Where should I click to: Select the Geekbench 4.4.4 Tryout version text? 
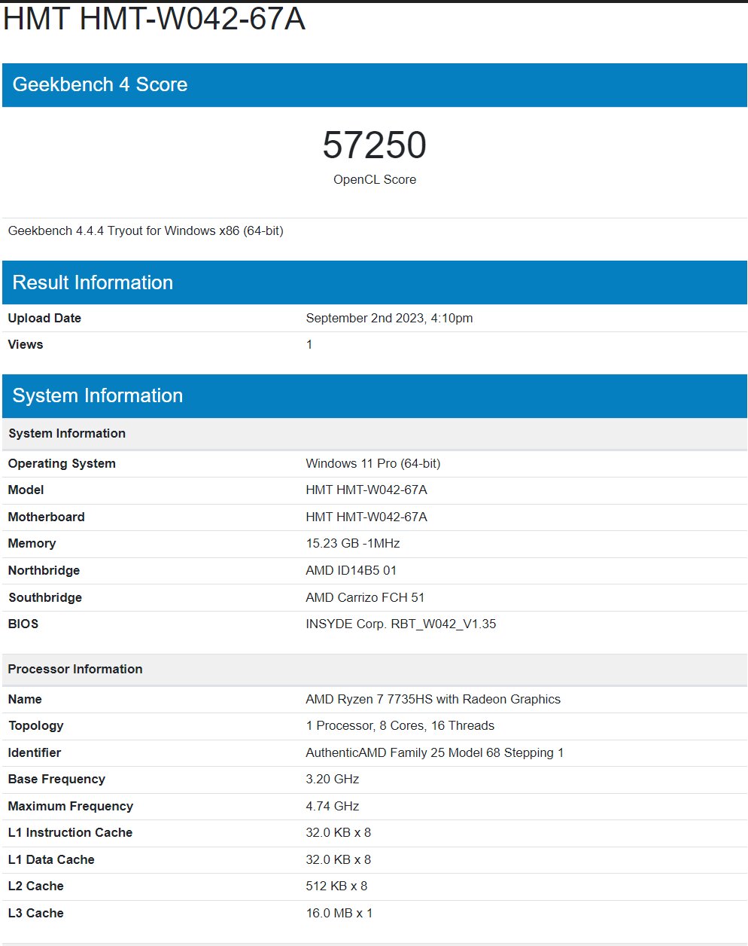[x=146, y=230]
